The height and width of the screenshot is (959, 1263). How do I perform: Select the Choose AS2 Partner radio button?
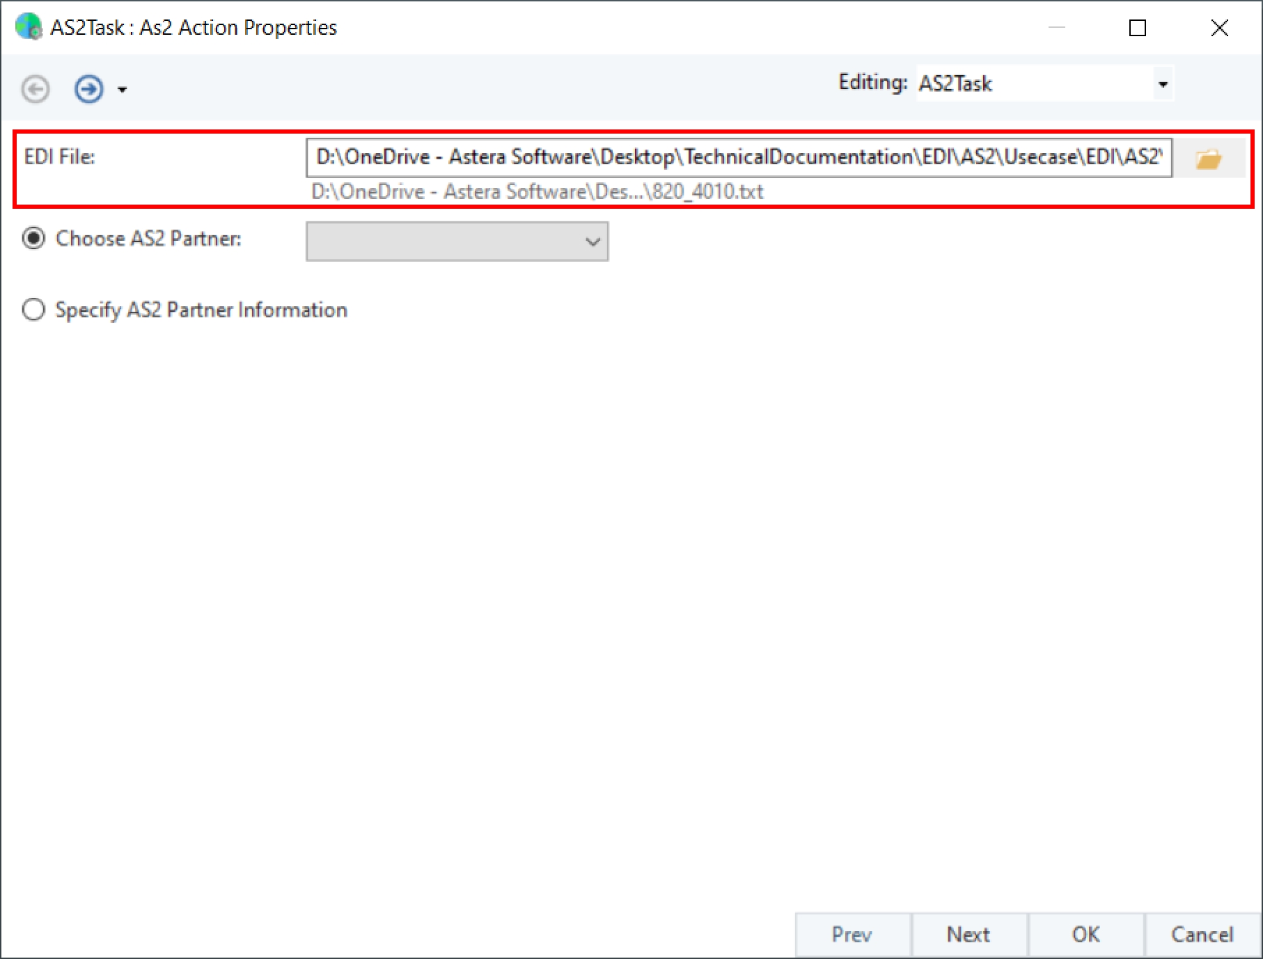33,239
